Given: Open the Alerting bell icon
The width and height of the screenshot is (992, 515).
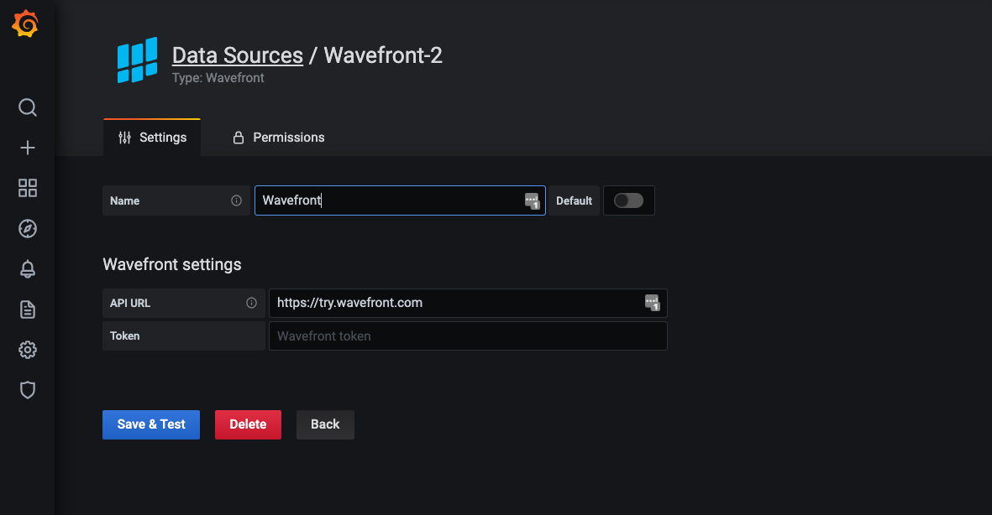Looking at the screenshot, I should tap(27, 269).
